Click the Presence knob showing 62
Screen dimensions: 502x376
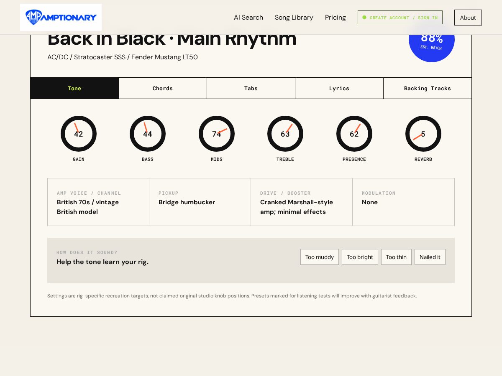tap(354, 134)
